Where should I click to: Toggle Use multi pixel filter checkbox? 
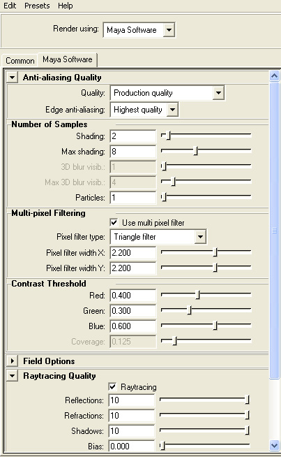(x=114, y=223)
